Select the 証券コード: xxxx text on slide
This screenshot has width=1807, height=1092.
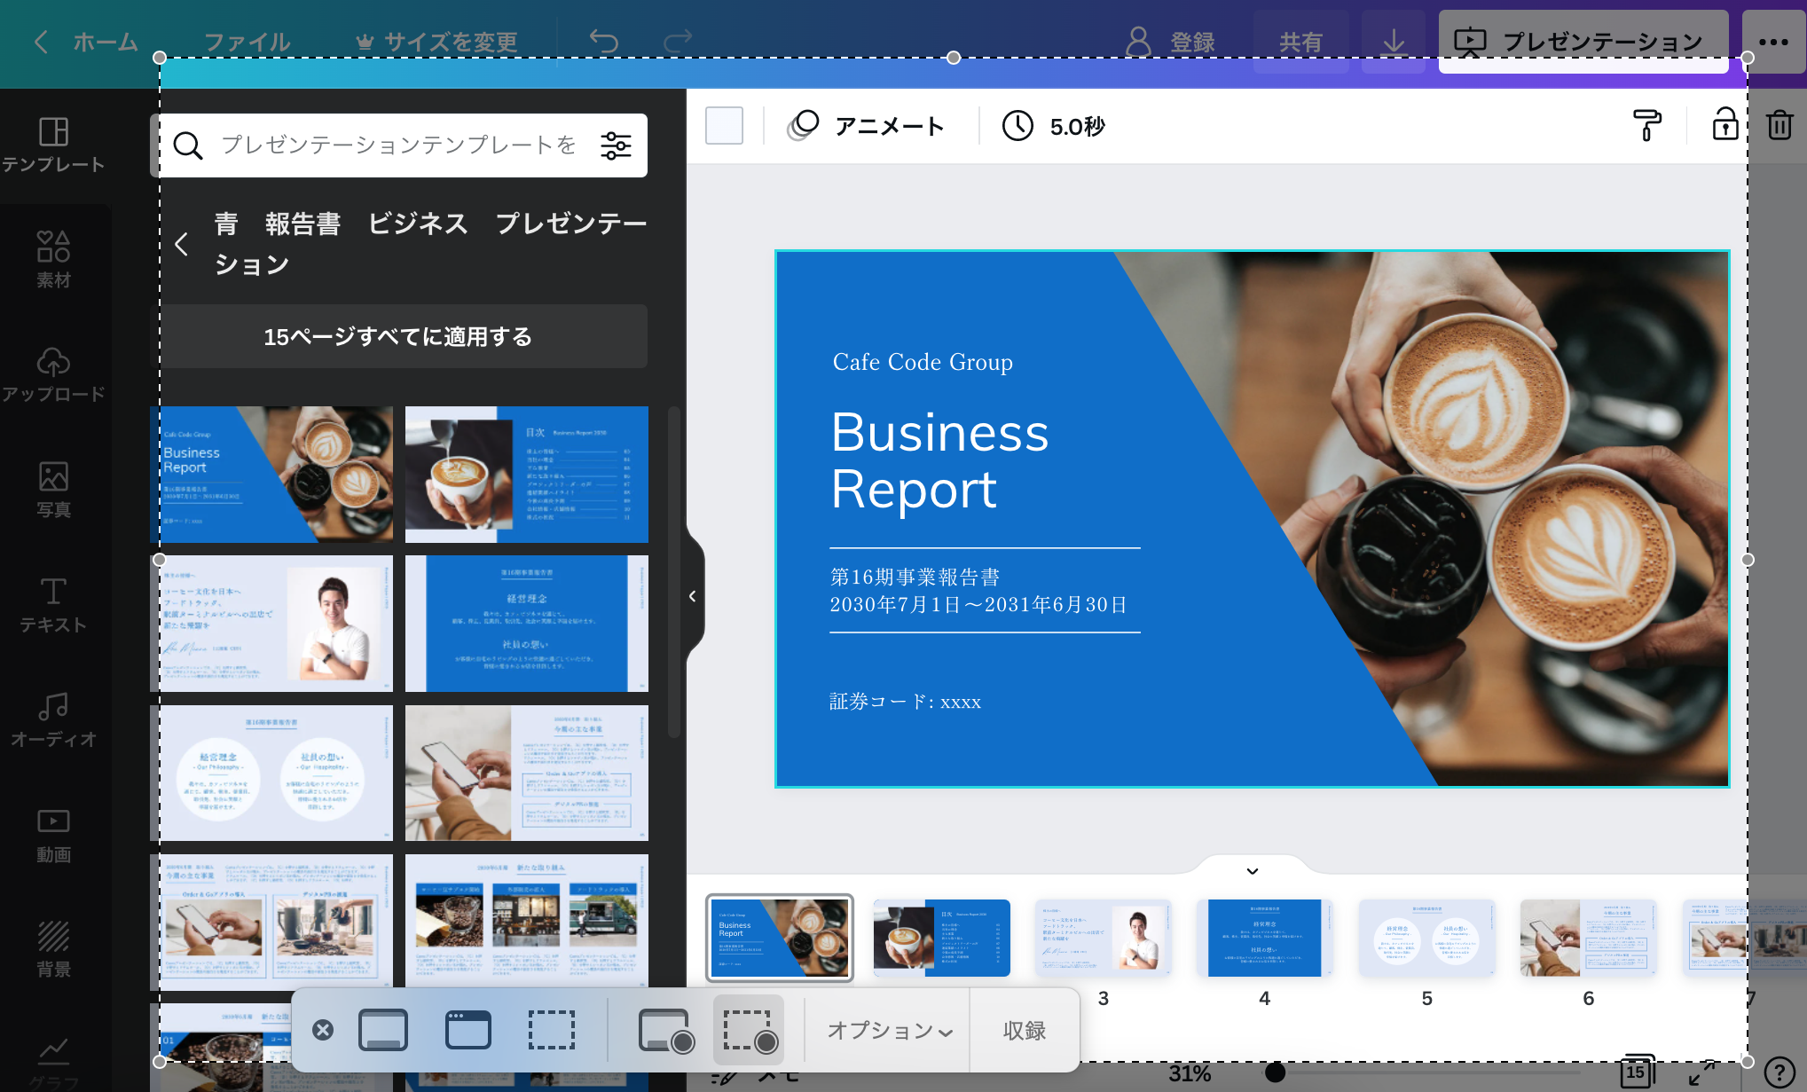[x=905, y=702]
